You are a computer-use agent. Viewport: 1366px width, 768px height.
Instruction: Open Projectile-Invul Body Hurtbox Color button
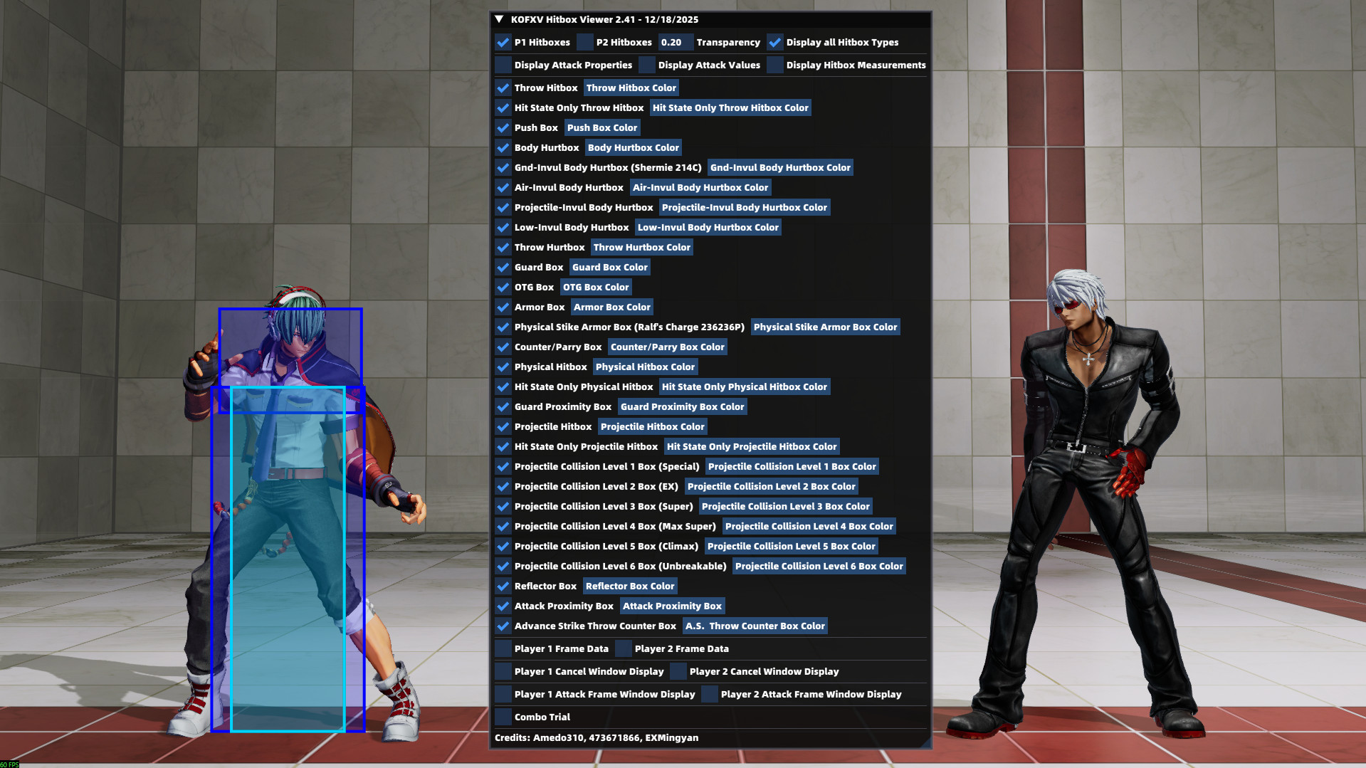coord(745,207)
